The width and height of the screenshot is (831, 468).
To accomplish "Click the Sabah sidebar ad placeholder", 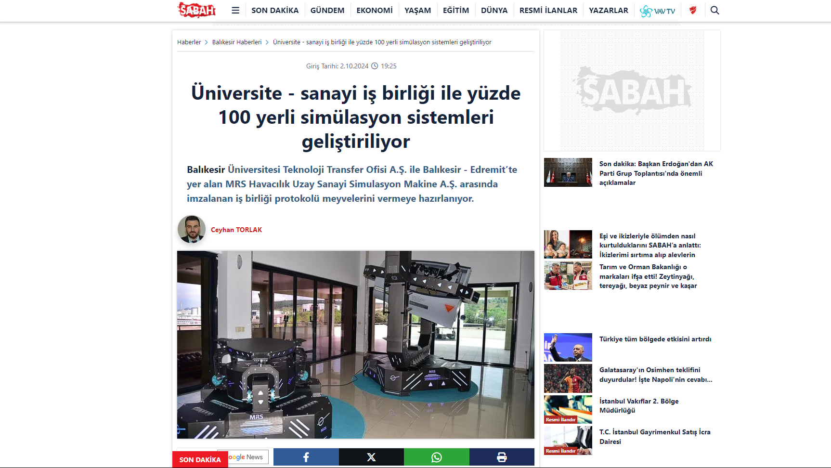I will (632, 91).
